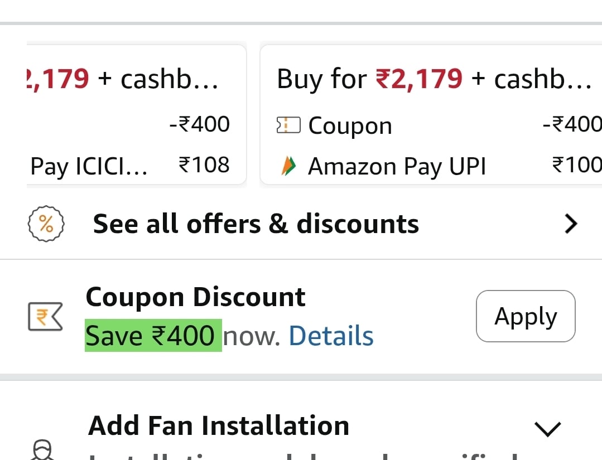Click the installation technician icon
Viewport: 602px width, 460px height.
44,451
